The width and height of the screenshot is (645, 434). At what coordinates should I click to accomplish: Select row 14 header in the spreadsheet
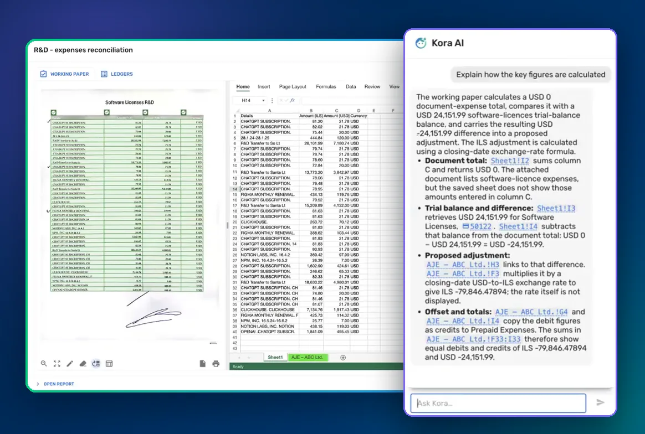click(236, 189)
